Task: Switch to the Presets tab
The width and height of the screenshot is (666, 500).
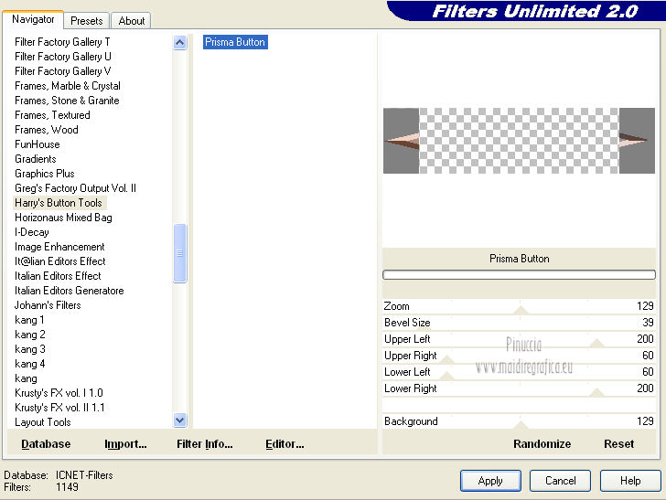Action: [x=87, y=21]
